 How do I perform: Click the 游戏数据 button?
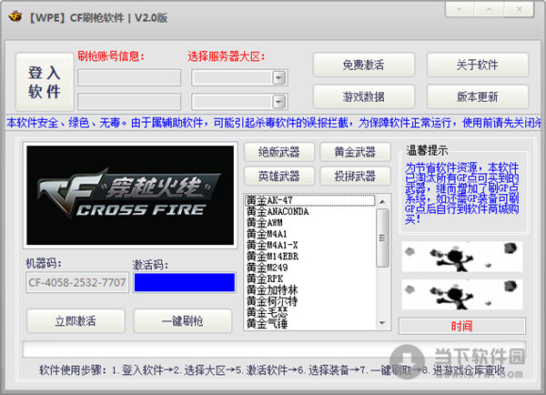[364, 96]
